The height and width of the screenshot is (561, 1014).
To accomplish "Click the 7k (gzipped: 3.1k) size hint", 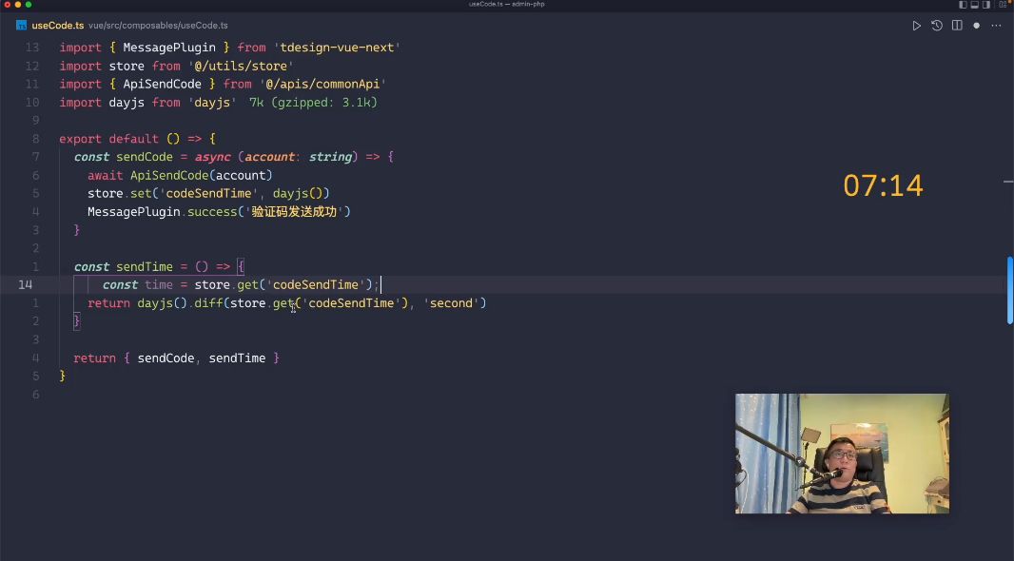I will tap(313, 102).
